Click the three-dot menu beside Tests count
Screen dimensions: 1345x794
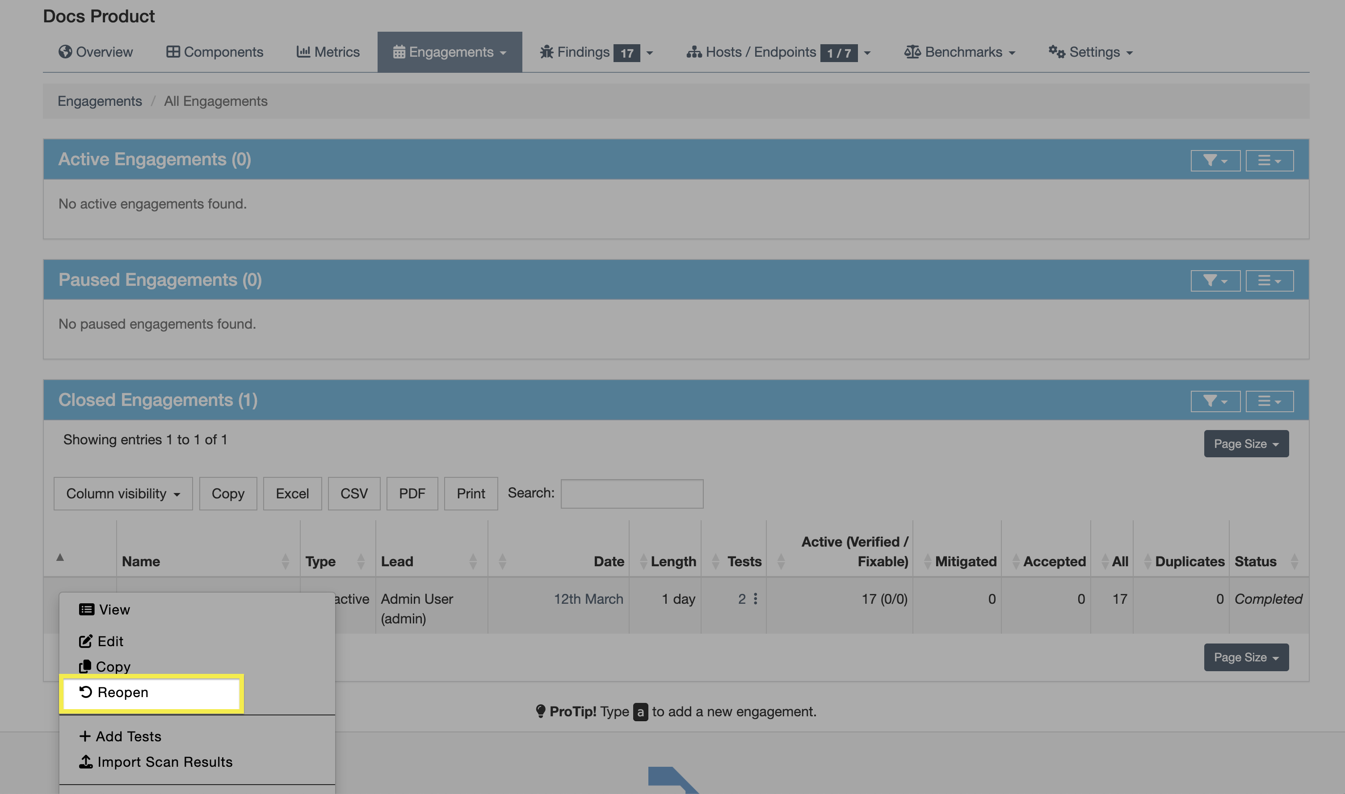point(755,599)
